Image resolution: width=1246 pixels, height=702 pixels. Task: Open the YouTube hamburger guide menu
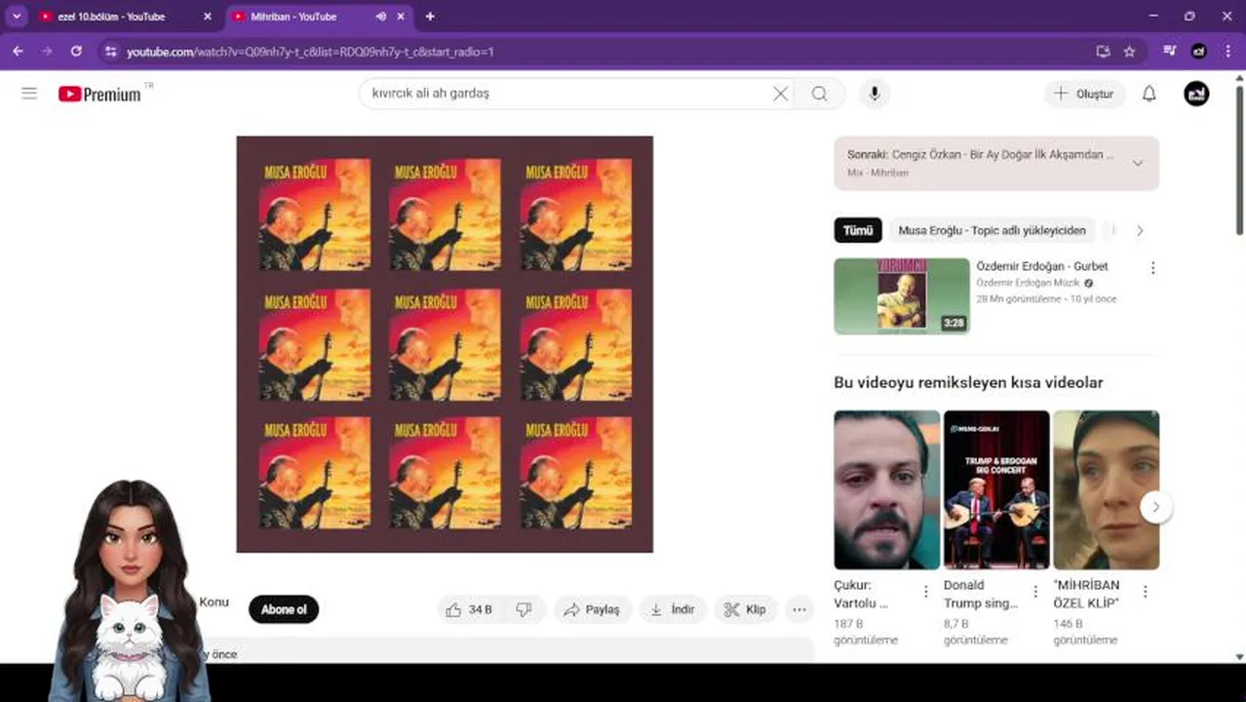(x=29, y=94)
